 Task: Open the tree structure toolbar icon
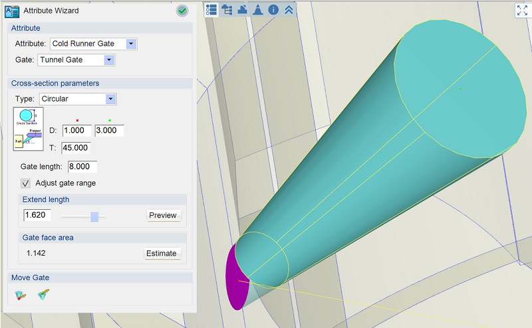pos(227,10)
